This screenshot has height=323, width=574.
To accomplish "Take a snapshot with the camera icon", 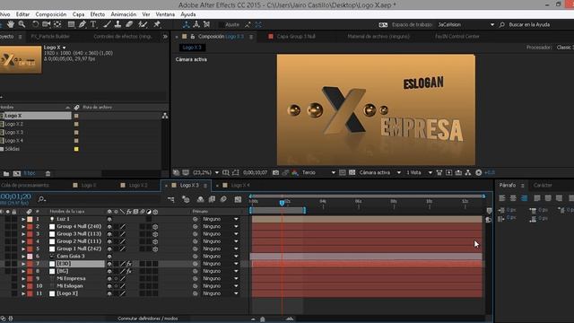I will (x=275, y=172).
